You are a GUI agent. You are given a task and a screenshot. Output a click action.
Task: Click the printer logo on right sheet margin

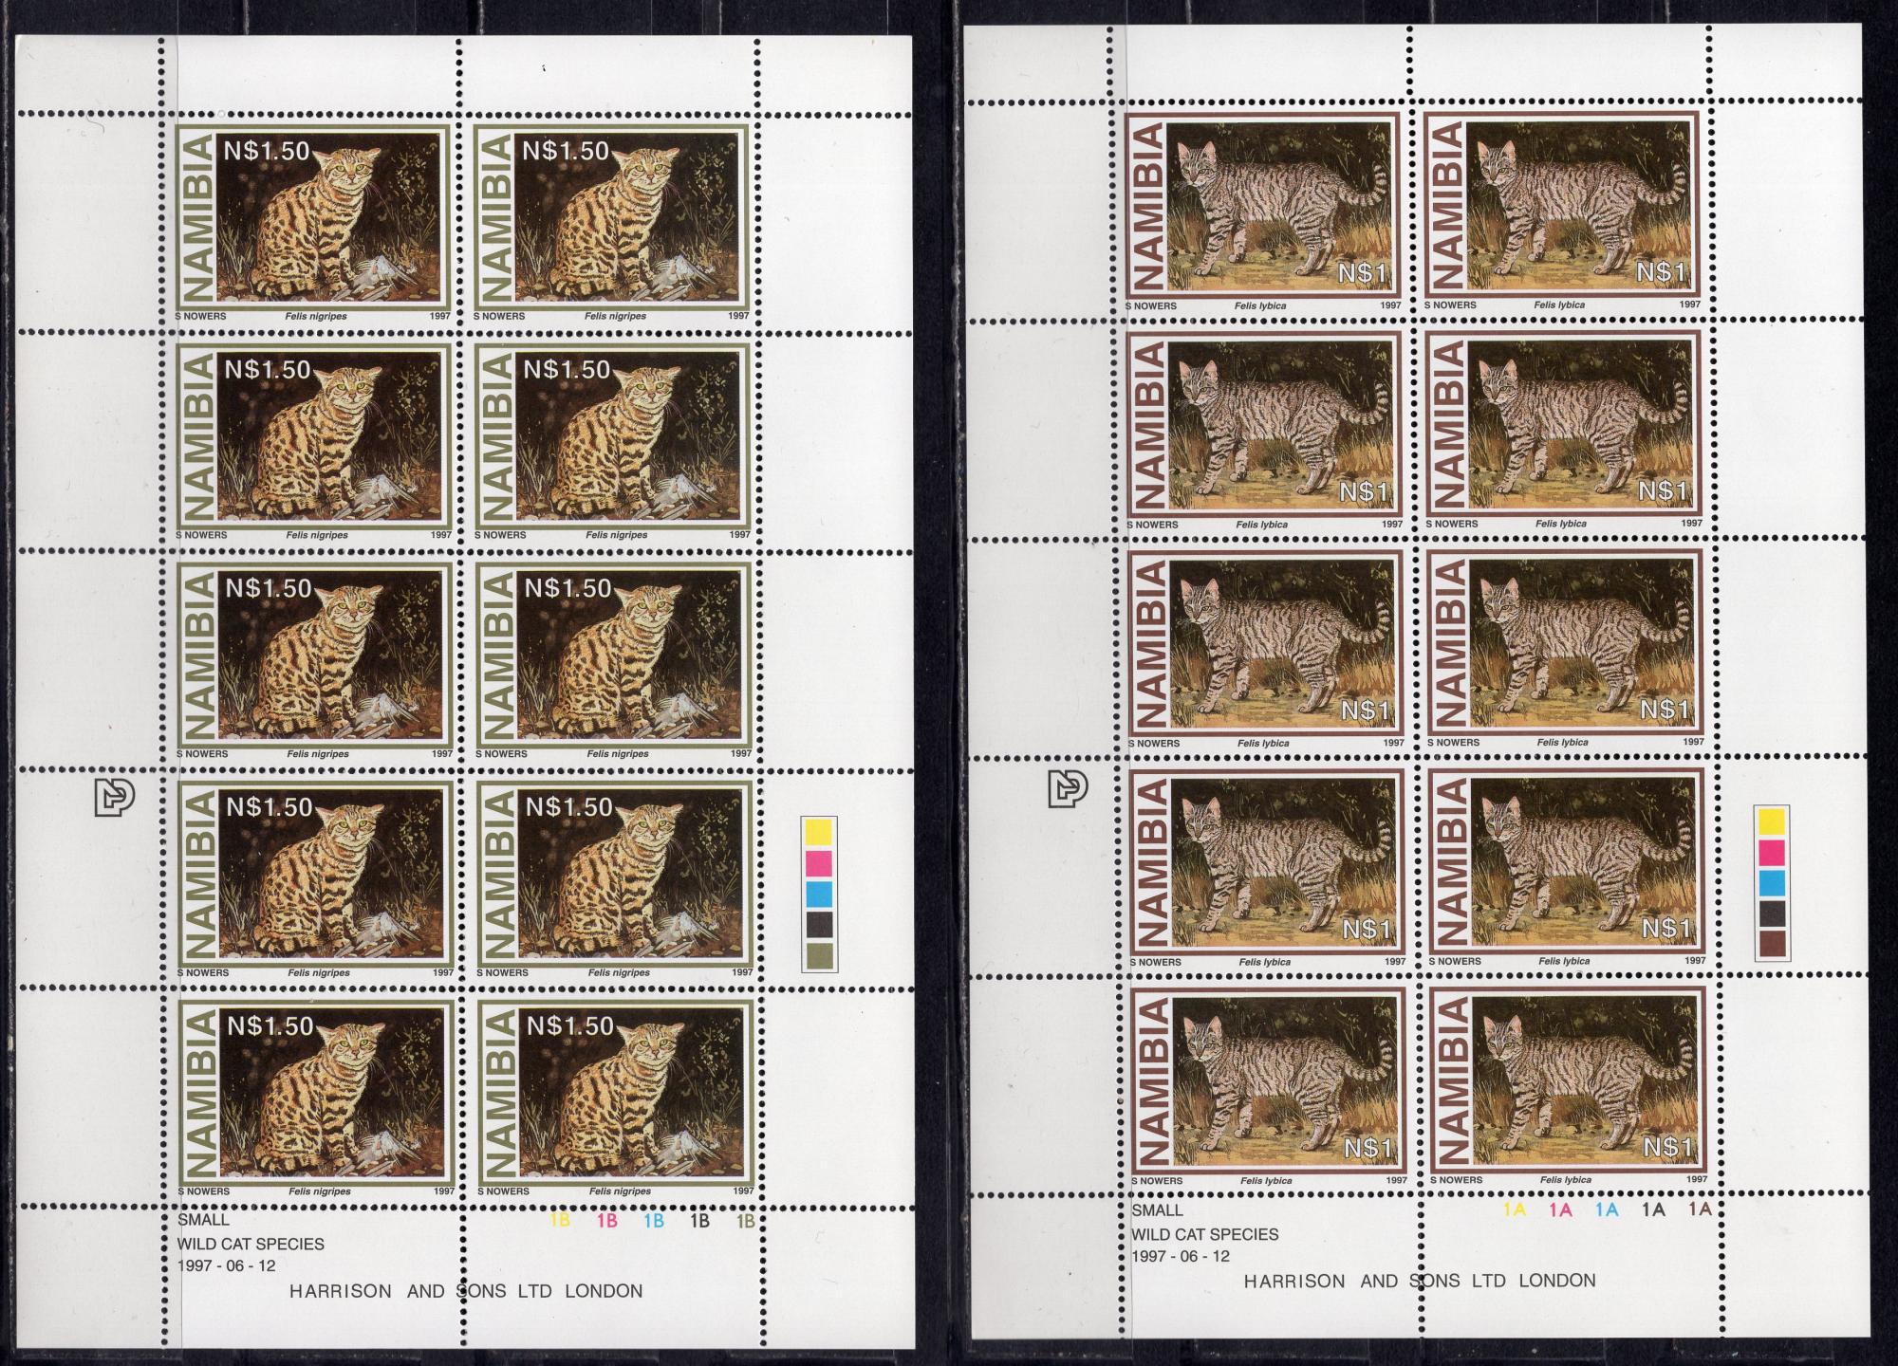point(1068,788)
